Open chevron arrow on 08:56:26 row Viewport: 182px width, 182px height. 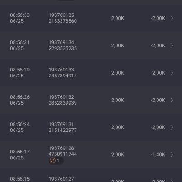(172, 100)
